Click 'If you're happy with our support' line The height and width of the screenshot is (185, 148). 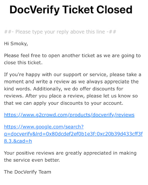pos(72,75)
